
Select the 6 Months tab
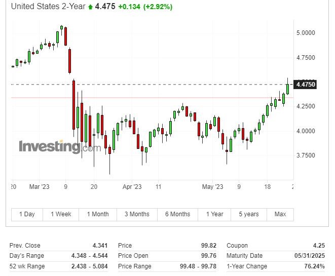tap(177, 214)
